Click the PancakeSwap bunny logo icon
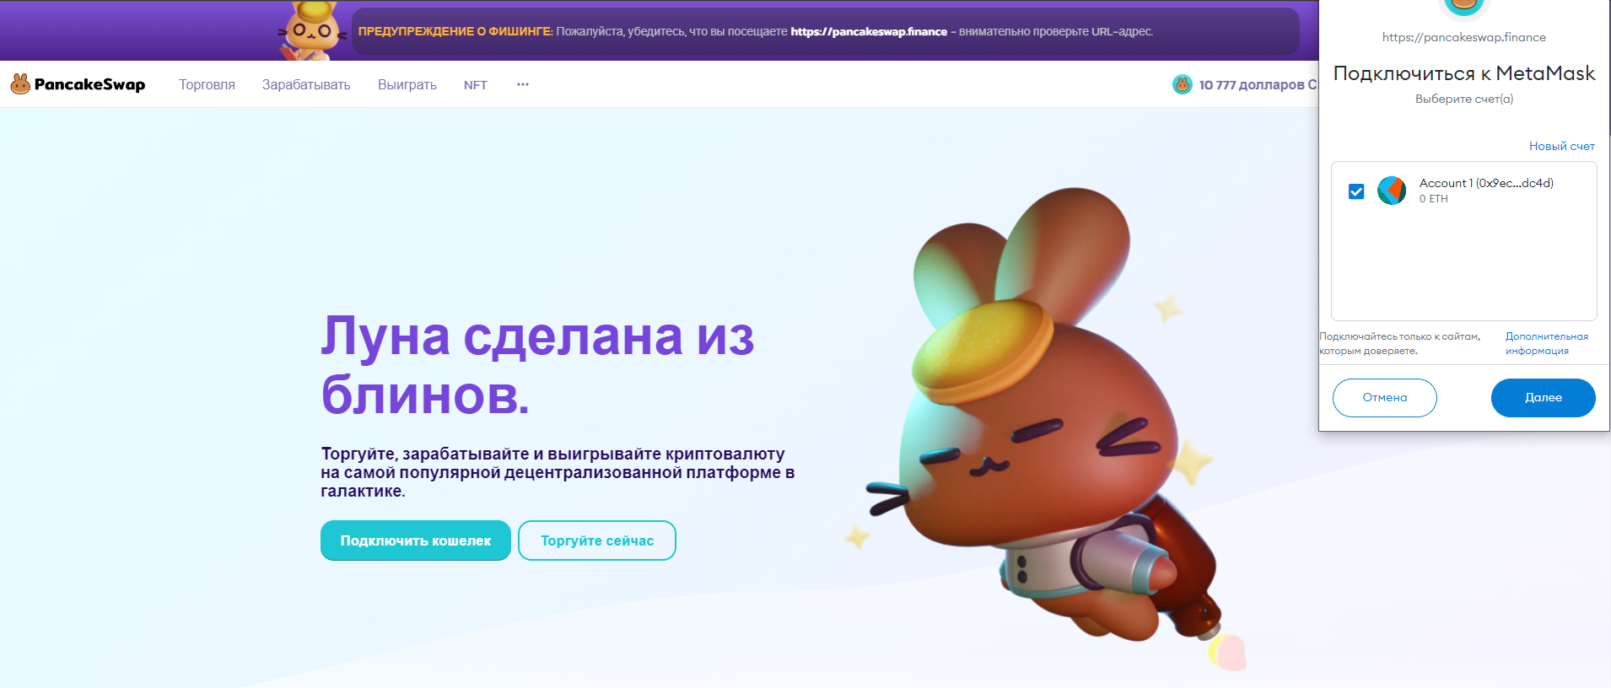 click(x=20, y=84)
